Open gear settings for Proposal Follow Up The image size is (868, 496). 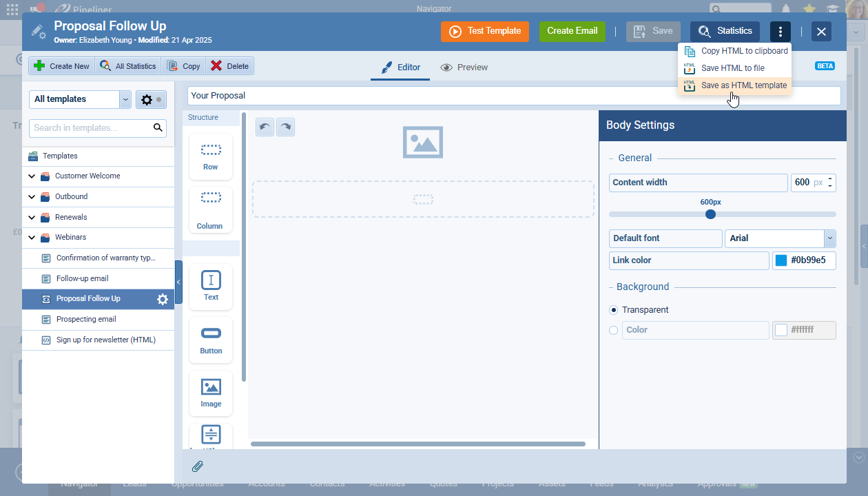pos(163,299)
